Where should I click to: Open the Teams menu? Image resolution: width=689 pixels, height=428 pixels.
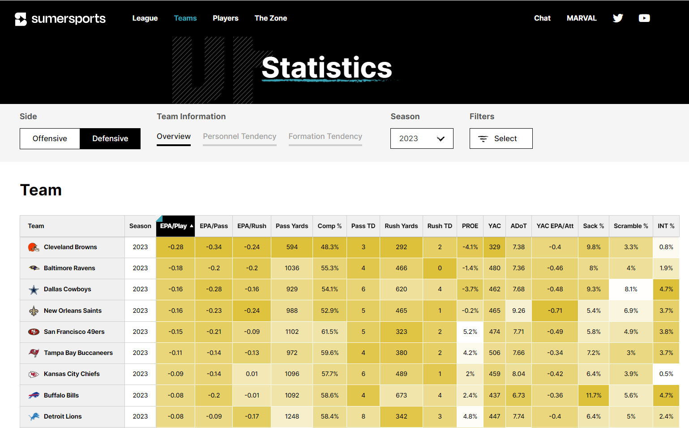(185, 18)
